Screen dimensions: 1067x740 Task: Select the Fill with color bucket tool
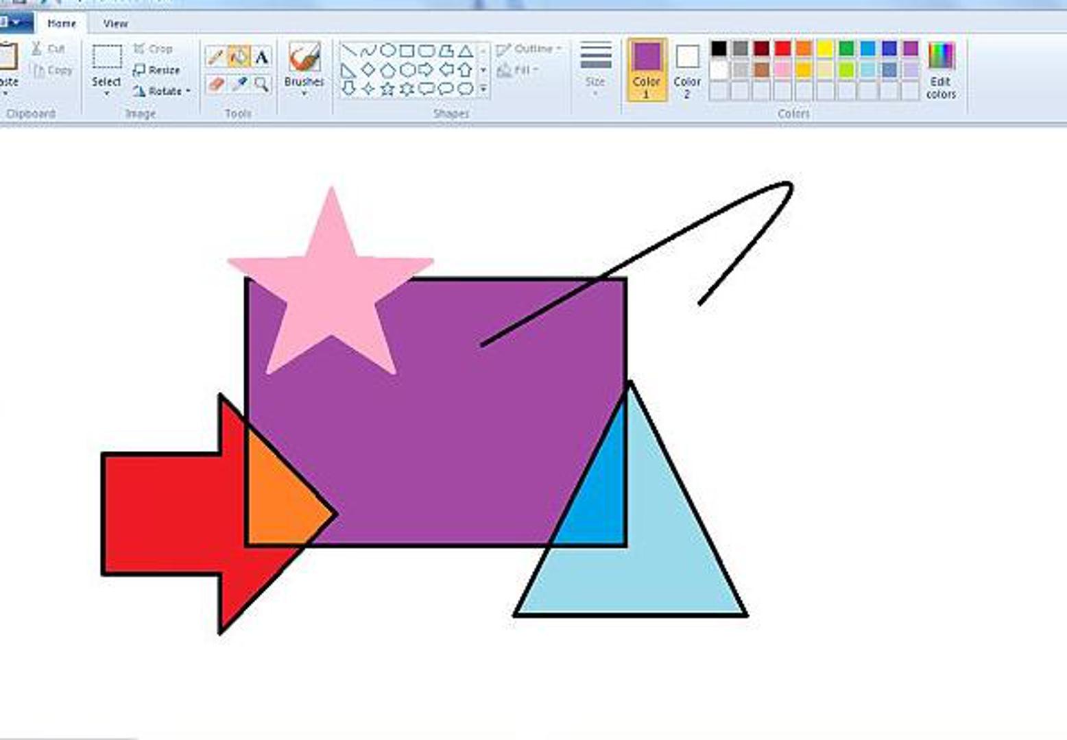point(239,57)
